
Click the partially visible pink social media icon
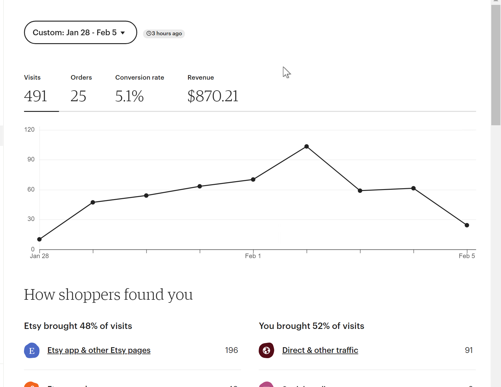pos(266,384)
